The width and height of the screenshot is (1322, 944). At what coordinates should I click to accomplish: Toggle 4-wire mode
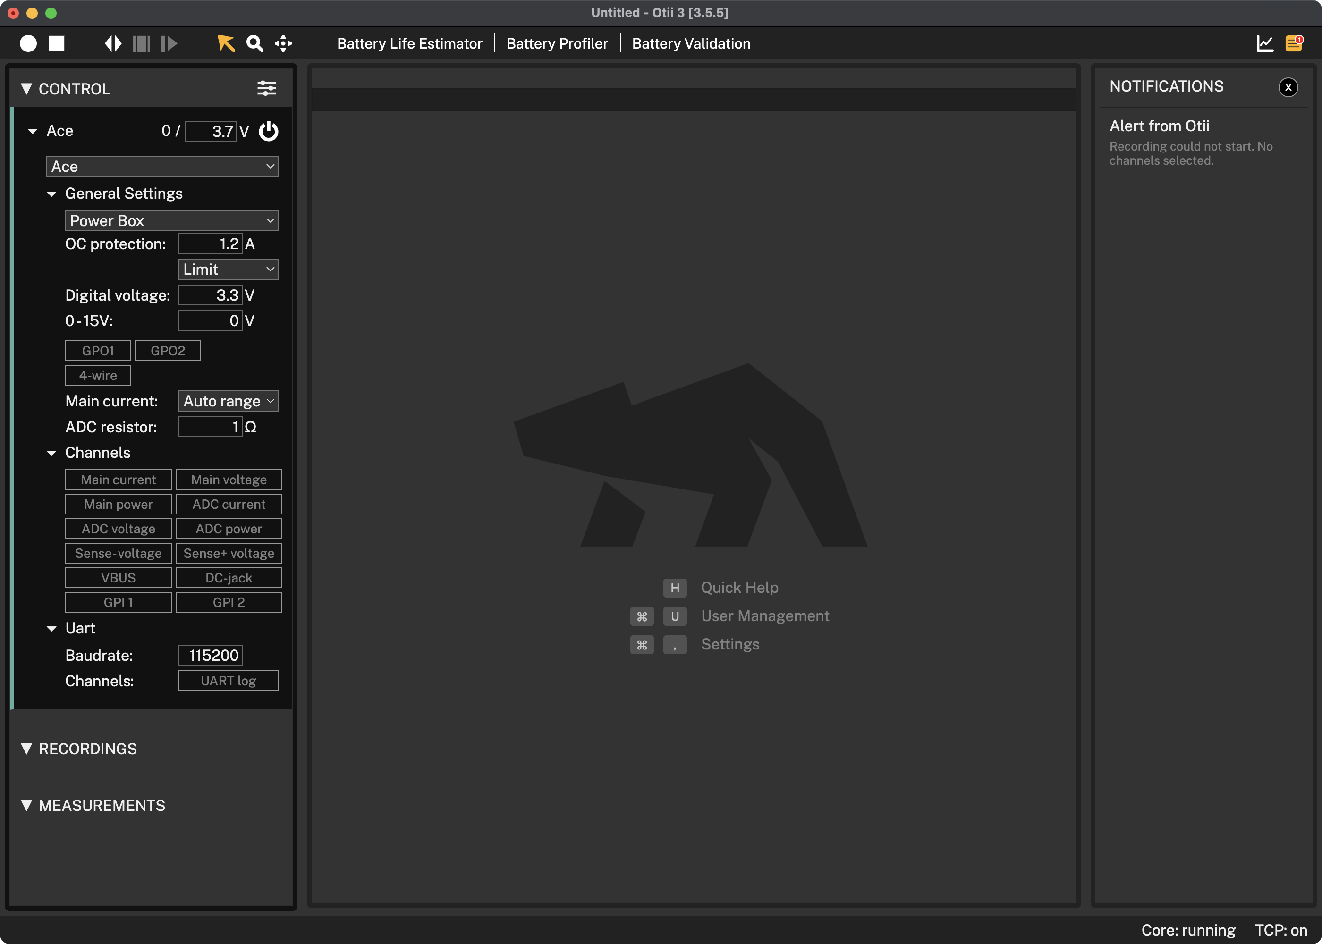point(98,376)
